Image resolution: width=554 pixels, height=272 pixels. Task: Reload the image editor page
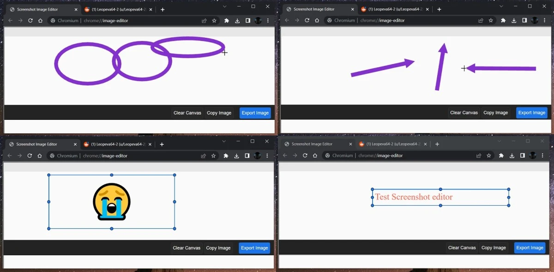coord(30,20)
